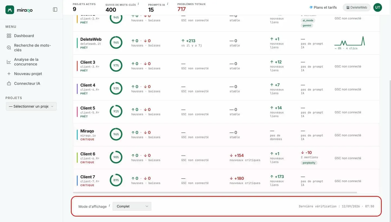Viewport: 391px width, 222px height.
Task: Click the robot icon for Connecteur IA
Action: 9,83
